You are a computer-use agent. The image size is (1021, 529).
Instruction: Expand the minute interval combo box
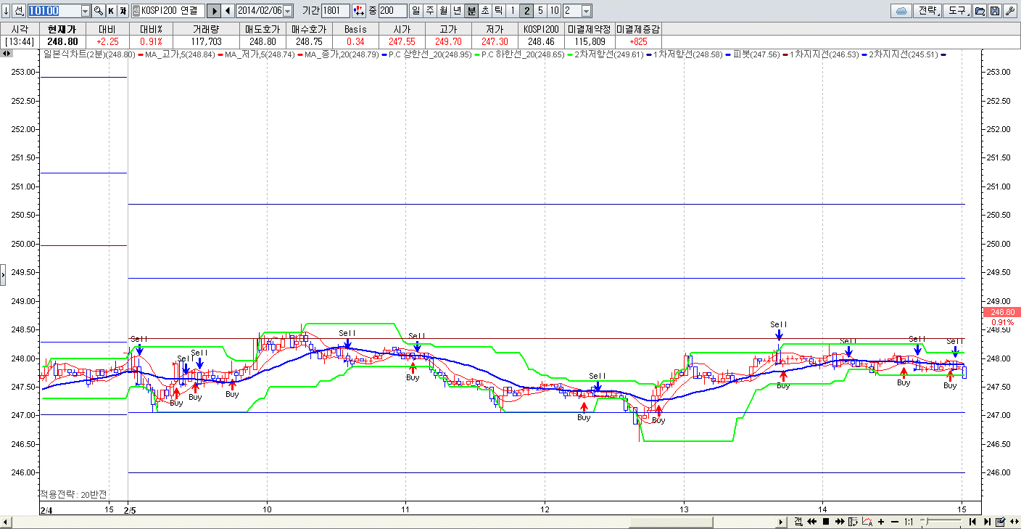586,11
